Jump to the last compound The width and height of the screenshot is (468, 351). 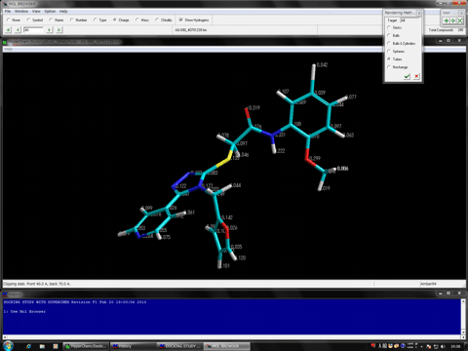coord(58,30)
